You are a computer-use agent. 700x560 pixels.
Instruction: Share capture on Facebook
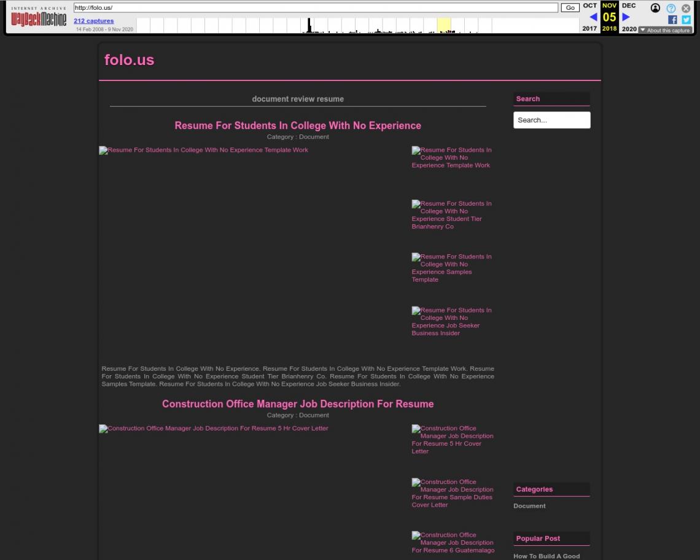click(672, 20)
